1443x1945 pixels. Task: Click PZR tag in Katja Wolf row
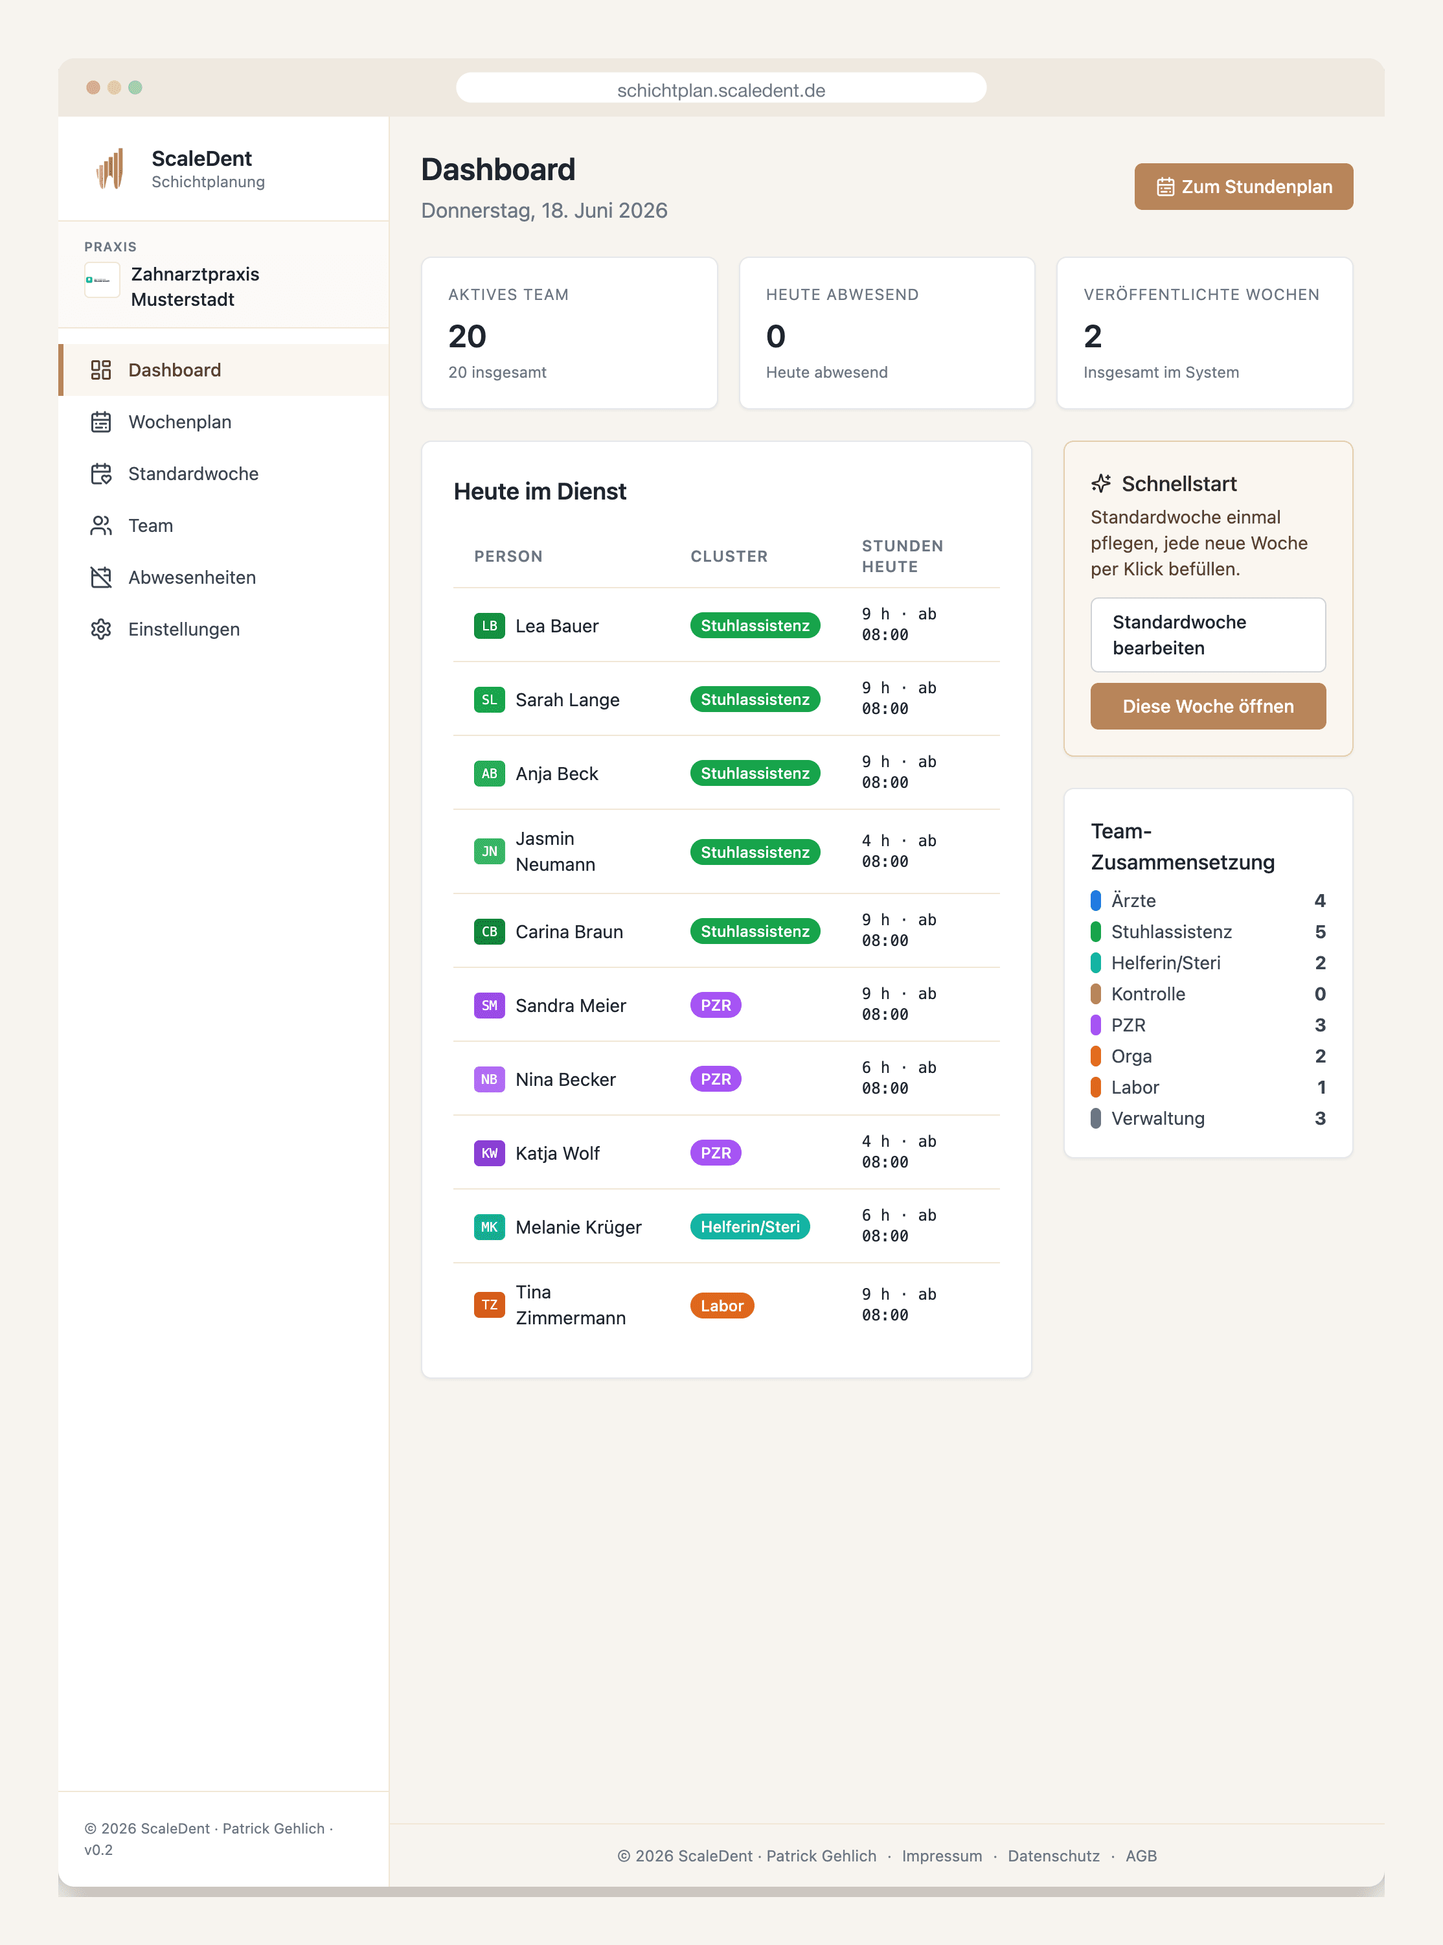click(716, 1153)
